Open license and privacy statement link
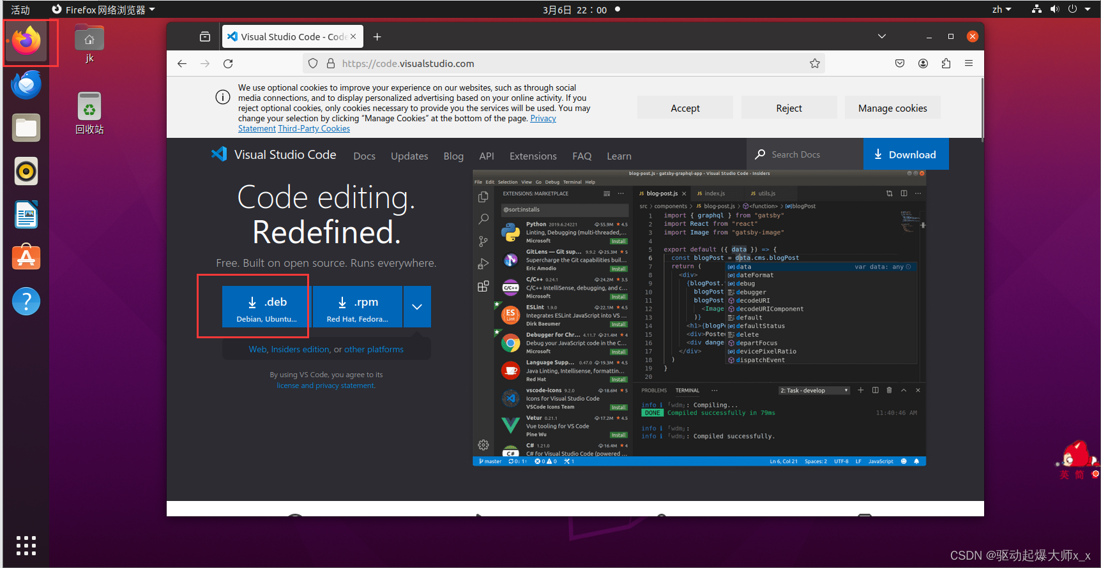This screenshot has height=568, width=1101. (326, 385)
